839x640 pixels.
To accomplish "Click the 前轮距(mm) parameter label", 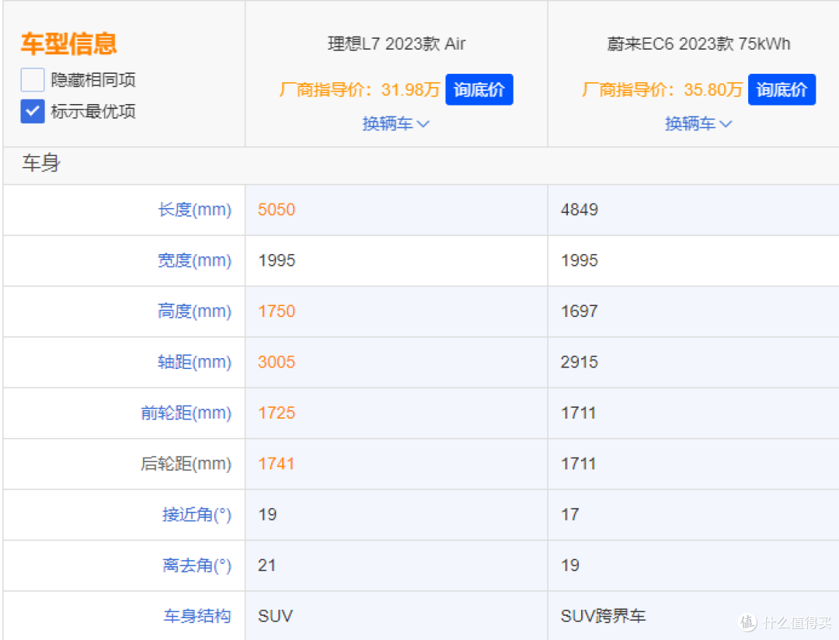I will 186,413.
